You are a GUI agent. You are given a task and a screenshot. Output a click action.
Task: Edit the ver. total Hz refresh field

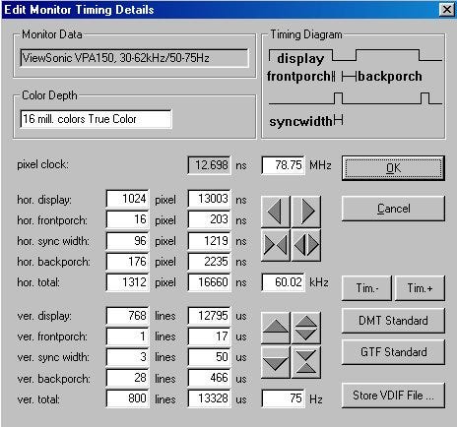(283, 398)
